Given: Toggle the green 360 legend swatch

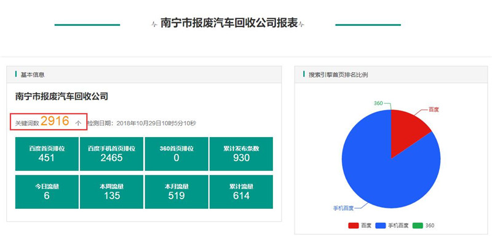Looking at the screenshot, I should 418,225.
